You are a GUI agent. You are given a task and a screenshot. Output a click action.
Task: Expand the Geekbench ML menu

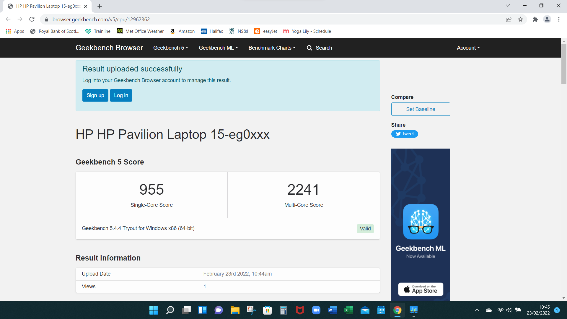tap(219, 48)
